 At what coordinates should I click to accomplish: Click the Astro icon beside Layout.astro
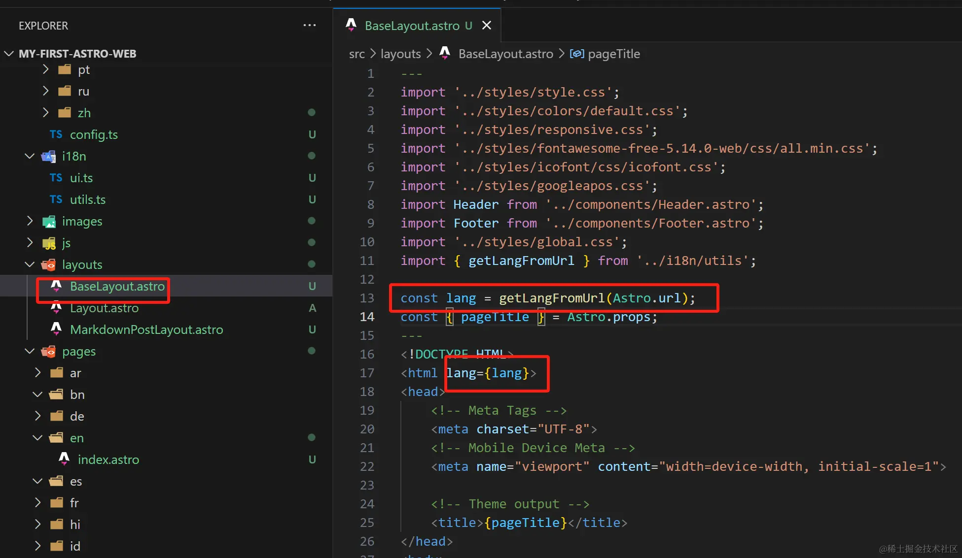[56, 308]
